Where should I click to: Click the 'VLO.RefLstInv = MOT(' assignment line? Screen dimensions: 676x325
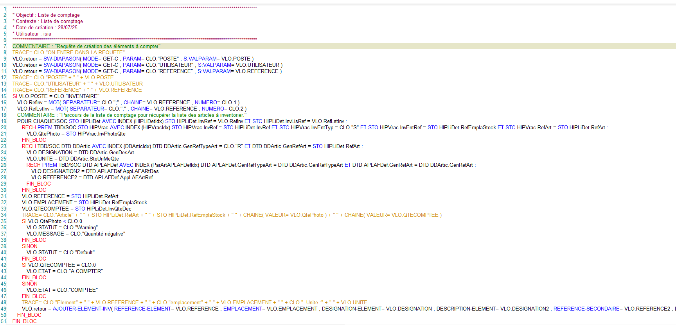coord(132,109)
